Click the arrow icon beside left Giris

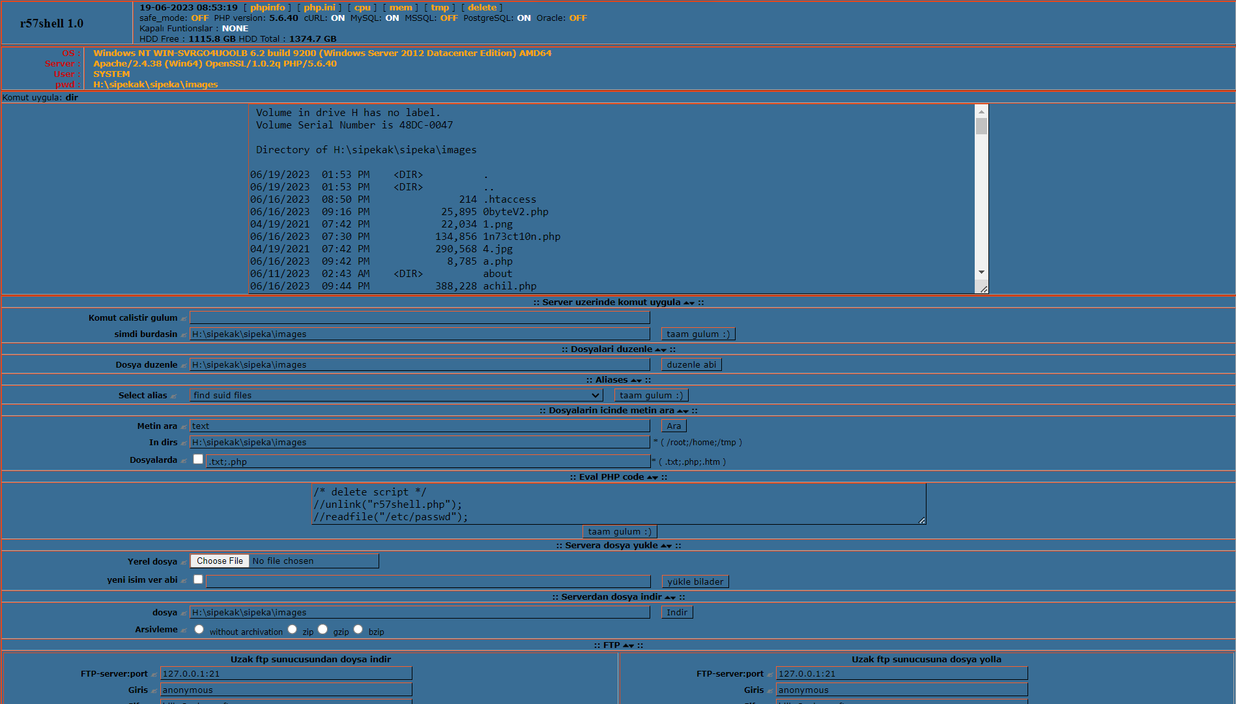pyautogui.click(x=154, y=691)
